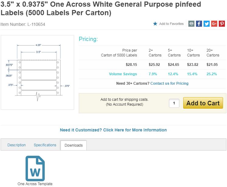Click the 25.2% volume savings value
The width and height of the screenshot is (227, 187).
tap(212, 74)
